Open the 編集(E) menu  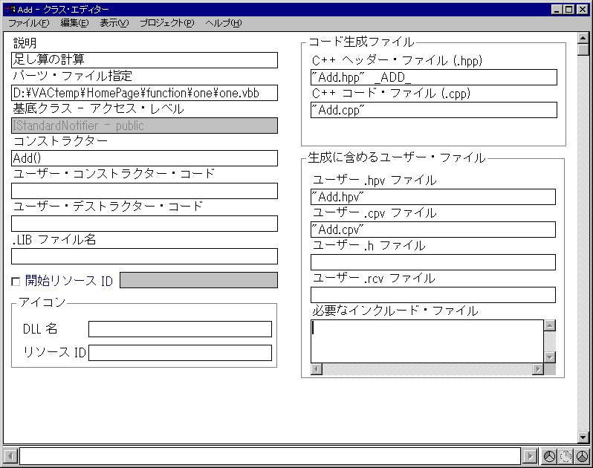[74, 23]
